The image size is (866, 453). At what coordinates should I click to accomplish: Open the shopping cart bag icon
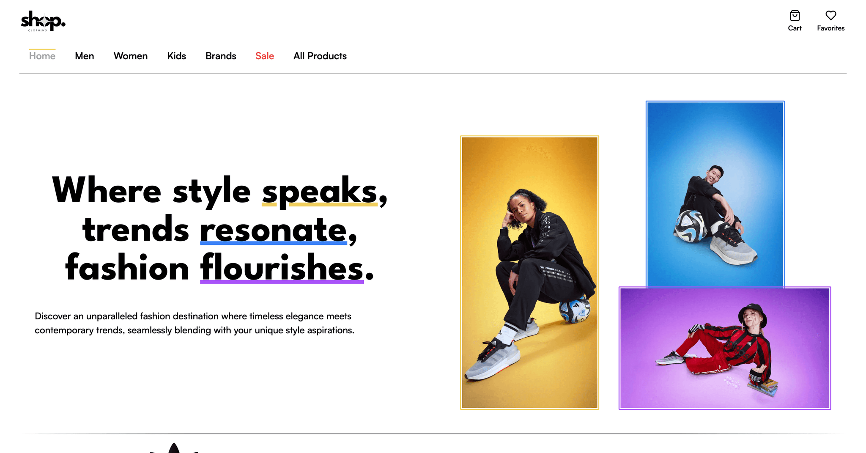pyautogui.click(x=795, y=16)
